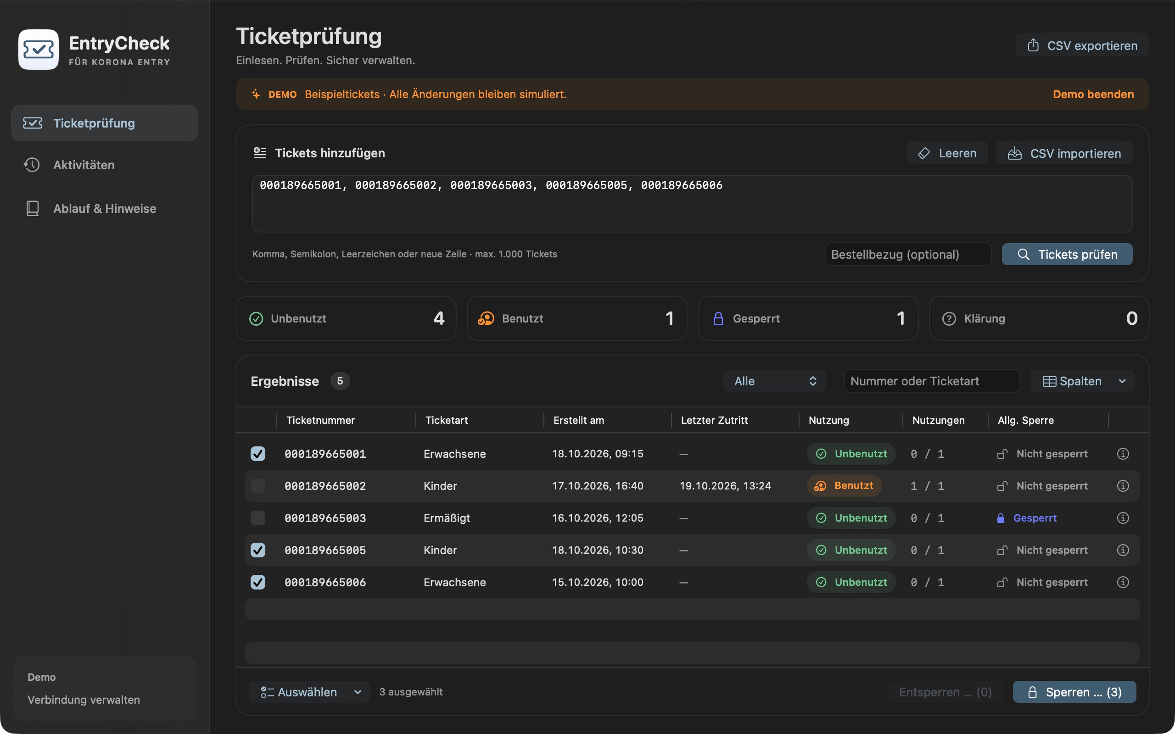Click Tickets prüfen button
The width and height of the screenshot is (1175, 734).
point(1067,254)
